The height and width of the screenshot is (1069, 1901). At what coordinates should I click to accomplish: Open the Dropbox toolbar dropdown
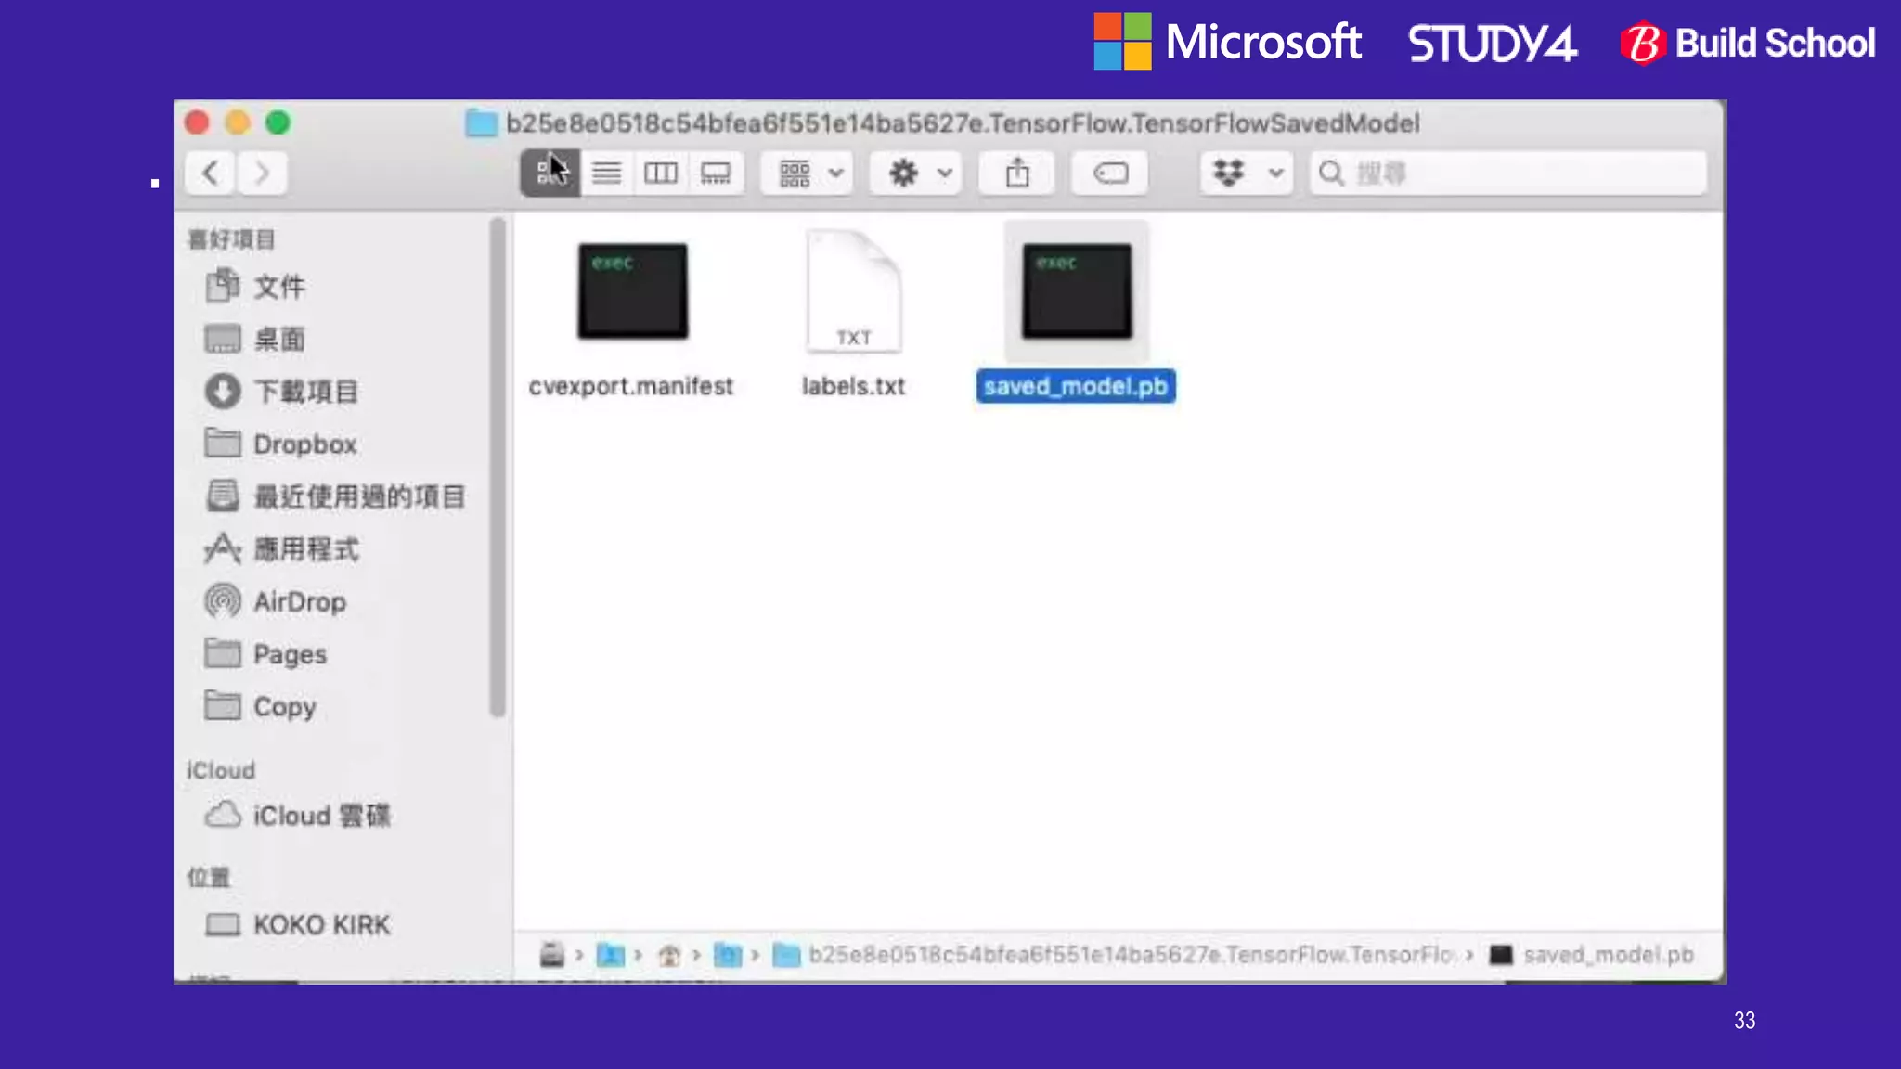point(1247,173)
